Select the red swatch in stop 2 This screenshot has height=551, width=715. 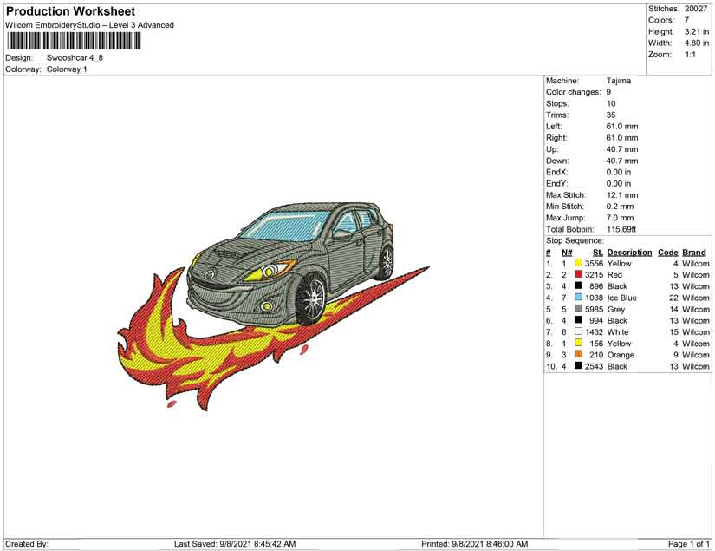[578, 275]
